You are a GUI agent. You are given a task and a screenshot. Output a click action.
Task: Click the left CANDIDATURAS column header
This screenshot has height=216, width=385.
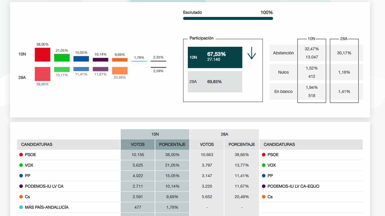click(x=37, y=144)
